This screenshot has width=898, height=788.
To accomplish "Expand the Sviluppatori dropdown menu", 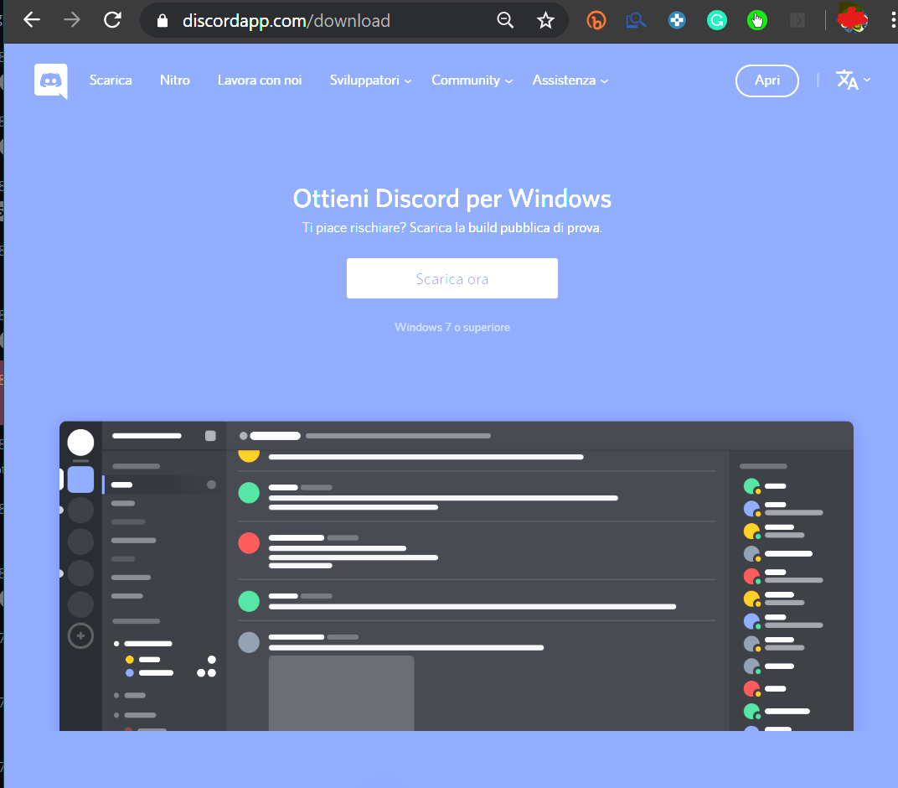I will [x=370, y=80].
